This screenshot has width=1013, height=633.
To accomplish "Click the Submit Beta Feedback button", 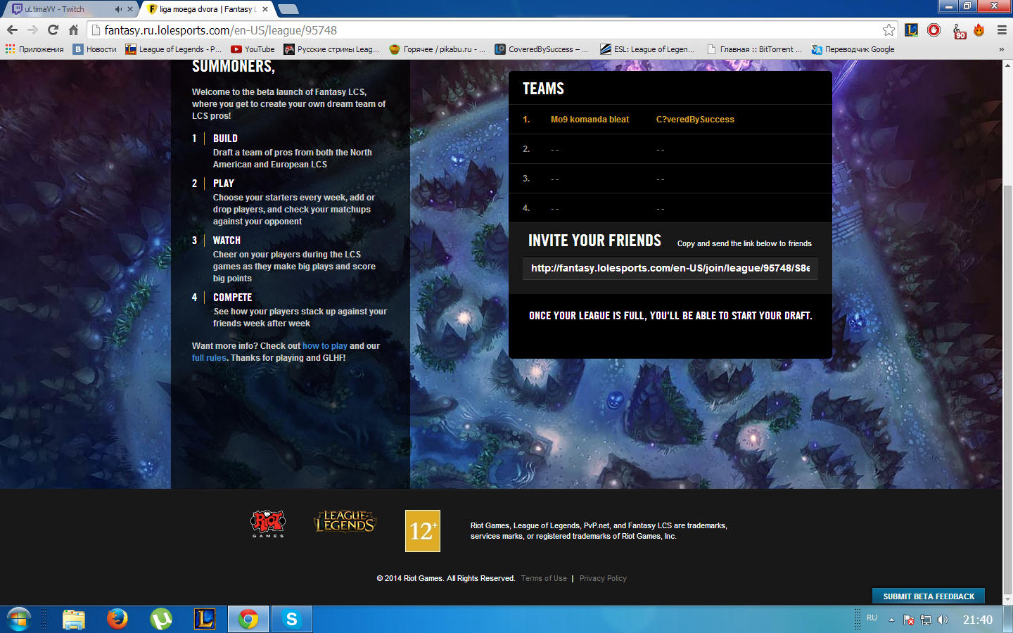I will [x=929, y=596].
